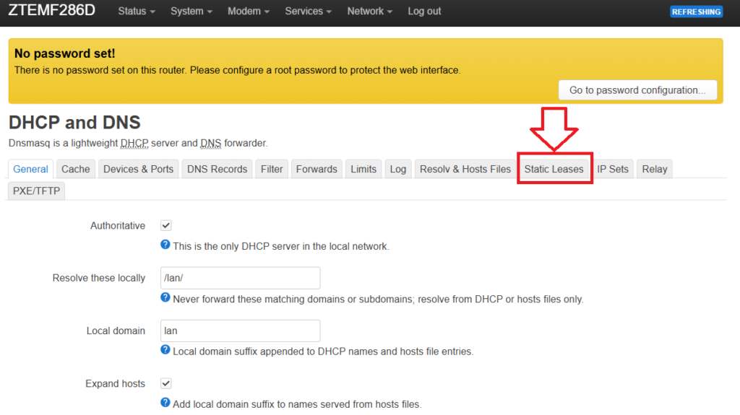
Task: Open the Network dropdown menu
Action: [369, 12]
